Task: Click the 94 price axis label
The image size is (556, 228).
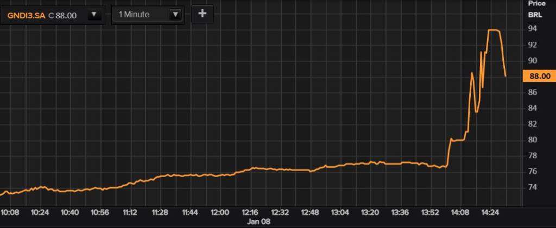Action: click(x=533, y=29)
